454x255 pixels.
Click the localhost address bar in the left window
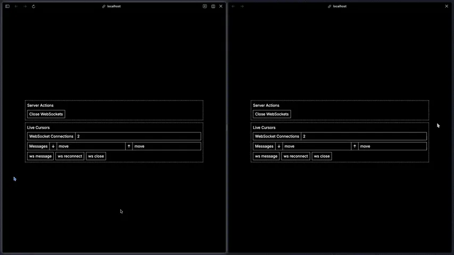(112, 6)
